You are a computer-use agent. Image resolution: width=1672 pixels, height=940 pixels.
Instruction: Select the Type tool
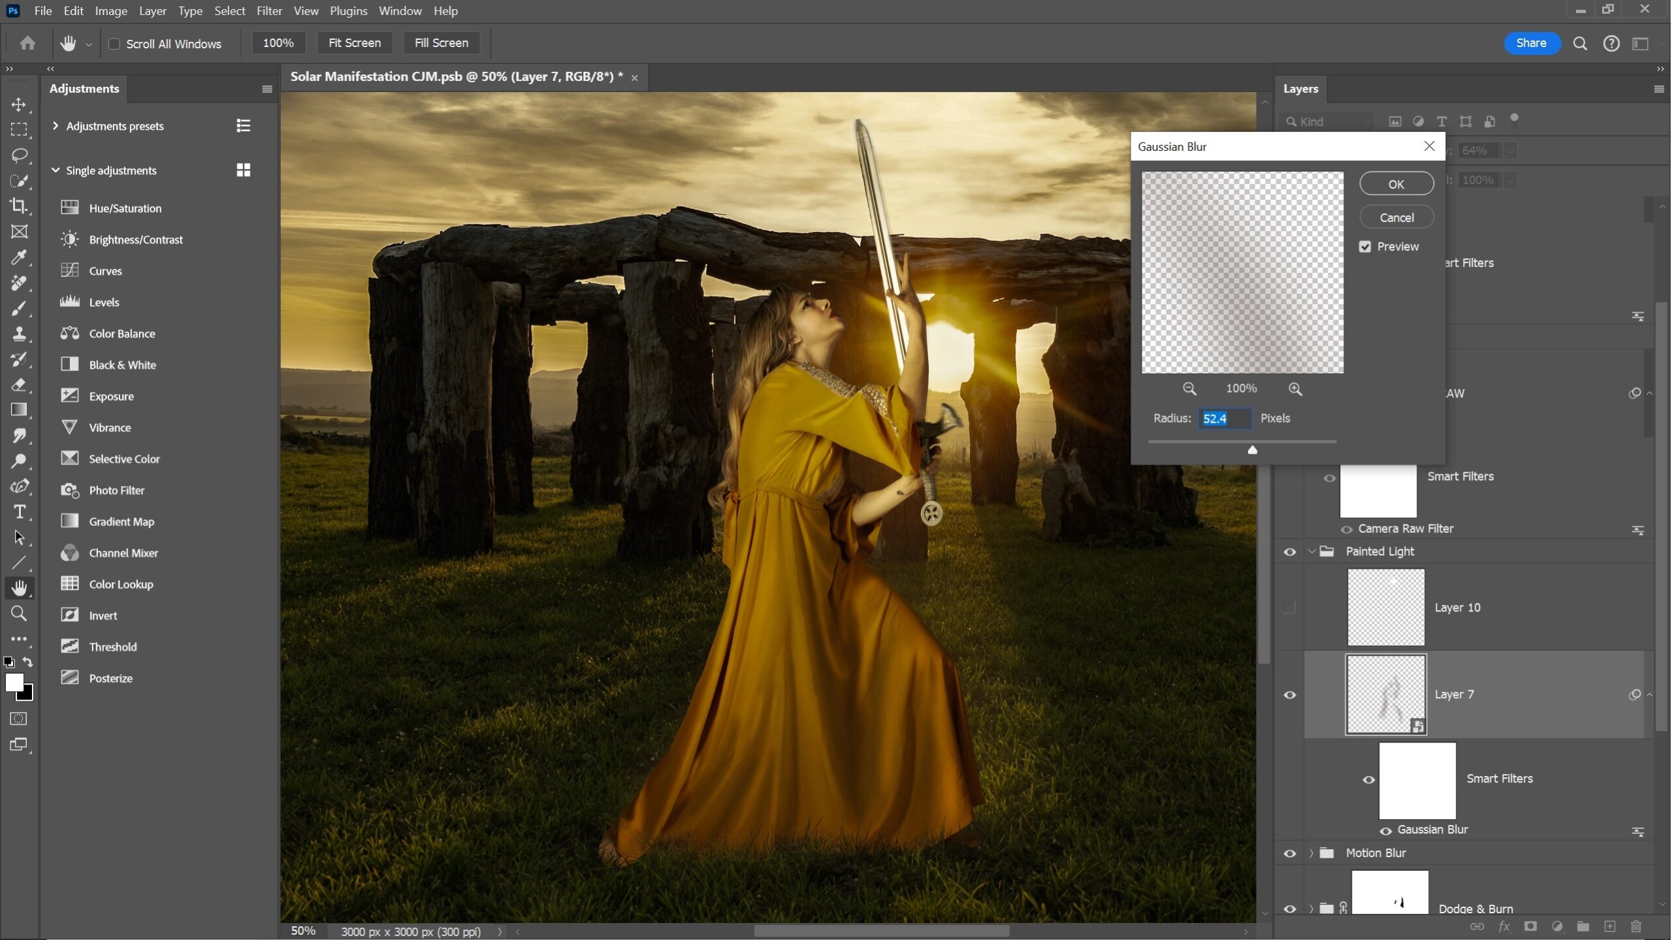tap(20, 512)
